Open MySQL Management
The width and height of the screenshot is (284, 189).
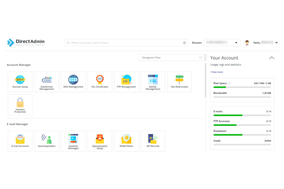(153, 82)
